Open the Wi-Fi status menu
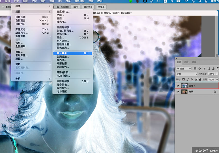The width and height of the screenshot is (219, 153). (186, 1)
